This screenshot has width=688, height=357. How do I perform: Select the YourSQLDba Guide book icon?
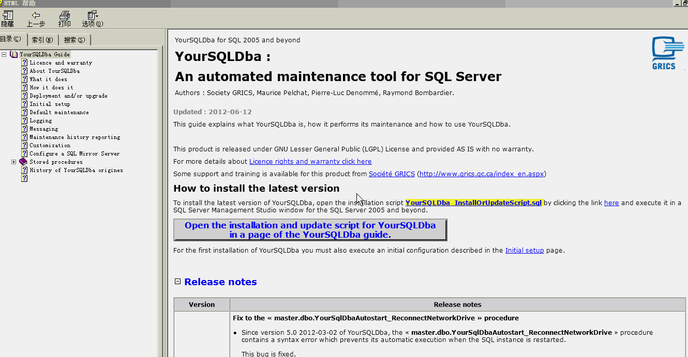coord(13,54)
